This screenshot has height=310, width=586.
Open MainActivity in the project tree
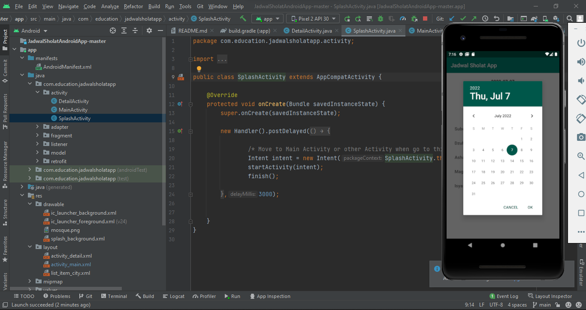(x=73, y=110)
